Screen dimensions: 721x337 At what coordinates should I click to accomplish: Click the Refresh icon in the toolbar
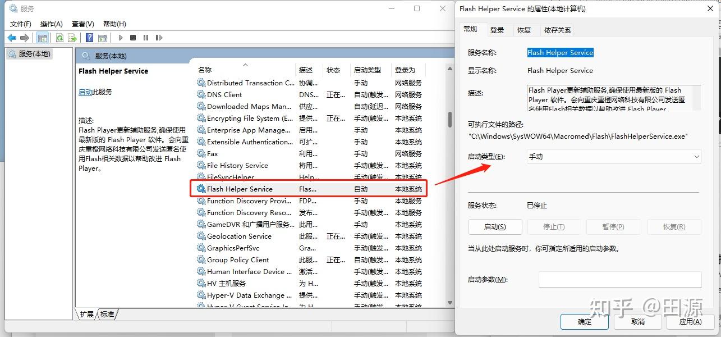(59, 38)
